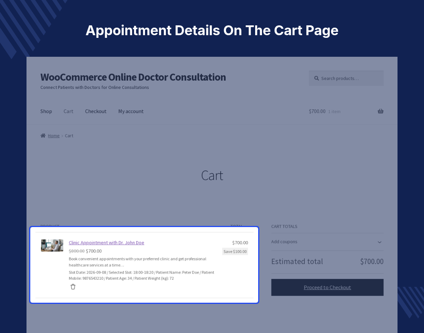Screen dimensions: 424x333
Task: Open the Checkout navigation link
Action: [96, 111]
